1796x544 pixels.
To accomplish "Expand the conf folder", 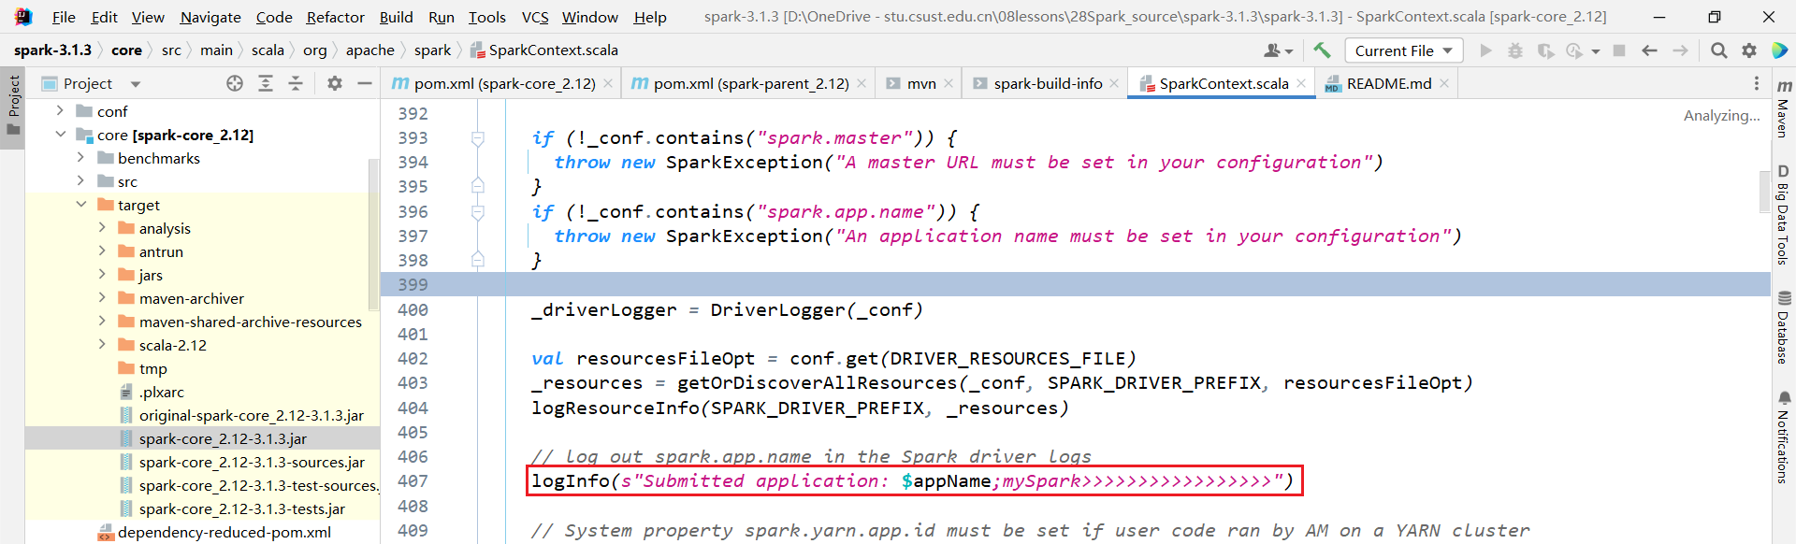I will (x=60, y=111).
